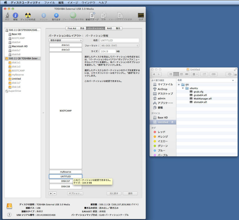Switch to the RAID tab

pyautogui.click(x=109, y=28)
